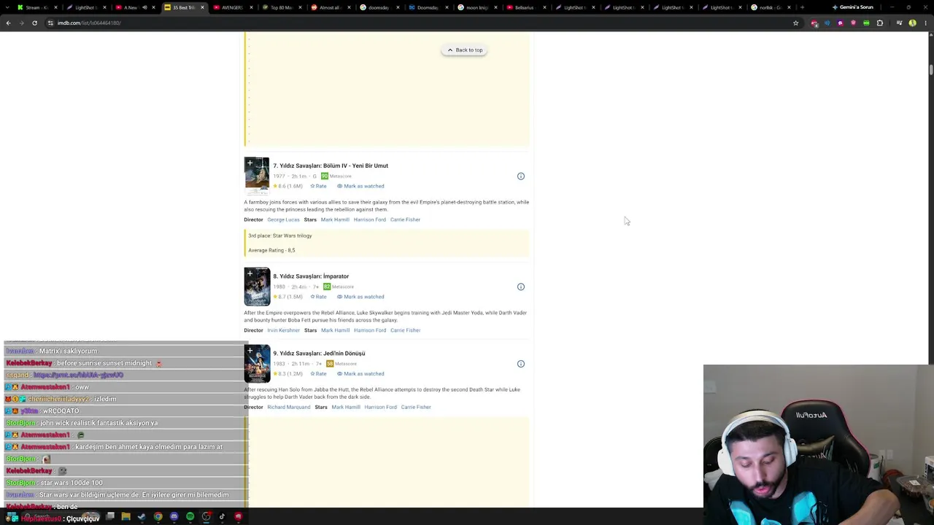Open title 9. Yıldız Savaşları: Jedi'nin Dönüşü
This screenshot has height=525, width=934.
tap(319, 354)
